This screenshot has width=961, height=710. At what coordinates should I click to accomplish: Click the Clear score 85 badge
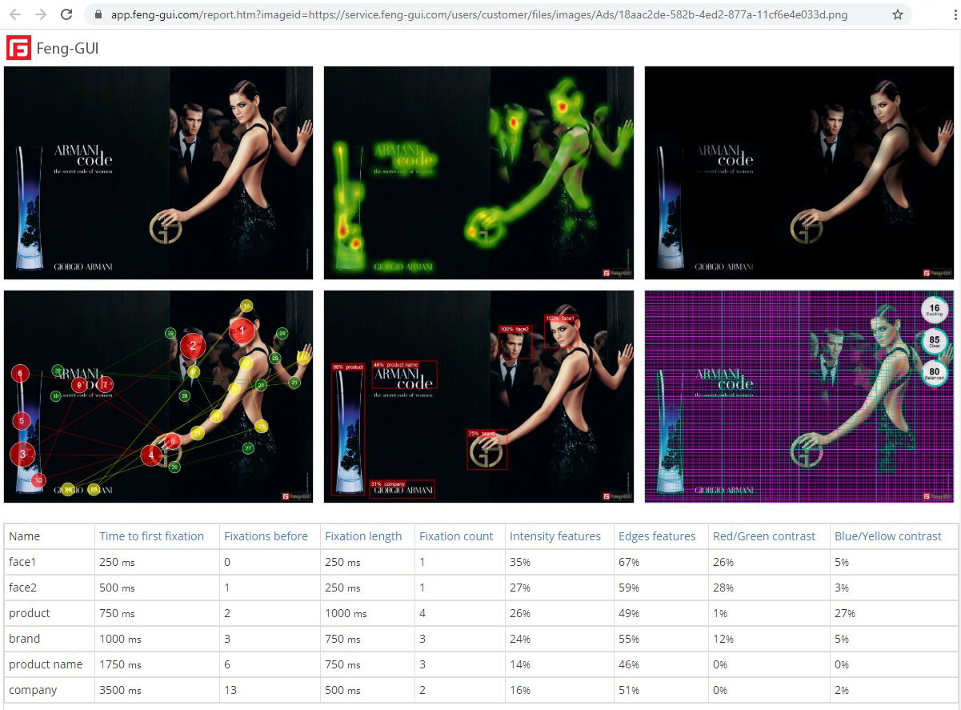click(934, 342)
